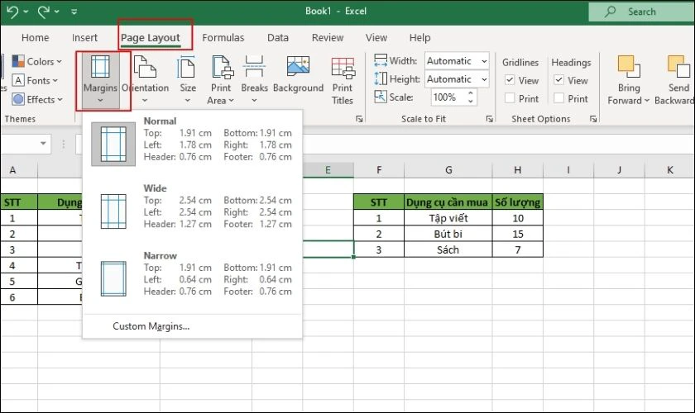
Task: Select the Page Layout tab
Action: point(151,38)
